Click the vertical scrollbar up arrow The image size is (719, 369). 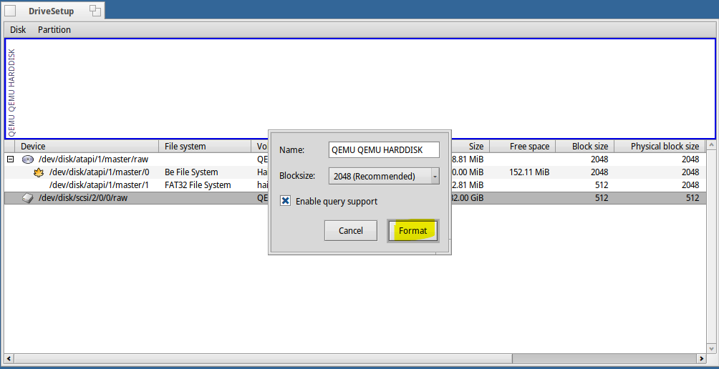click(x=711, y=144)
